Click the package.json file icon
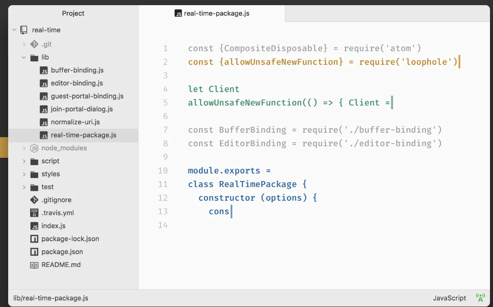 click(34, 252)
